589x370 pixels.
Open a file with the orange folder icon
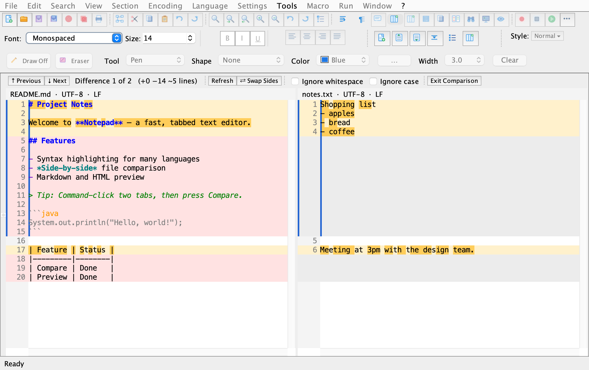(x=24, y=19)
